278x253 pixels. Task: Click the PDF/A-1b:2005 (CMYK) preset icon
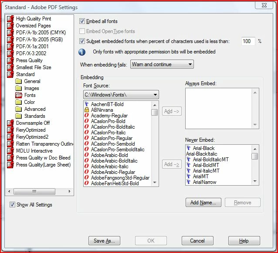point(10,33)
